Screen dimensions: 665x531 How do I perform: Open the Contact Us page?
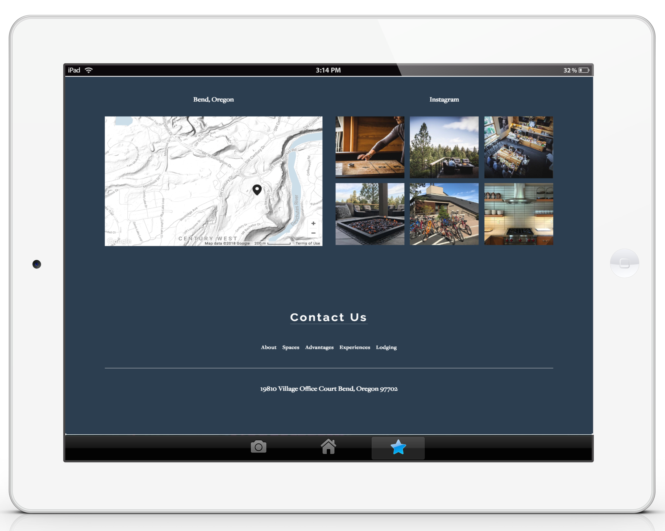[x=328, y=317]
